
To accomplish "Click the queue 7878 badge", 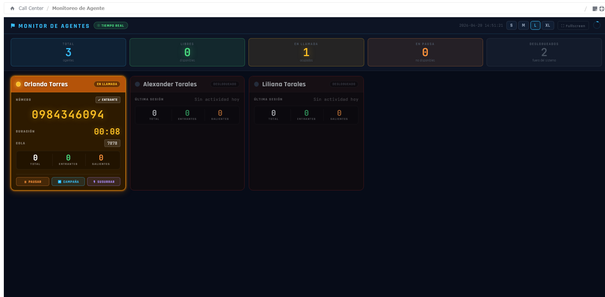I will pos(112,143).
